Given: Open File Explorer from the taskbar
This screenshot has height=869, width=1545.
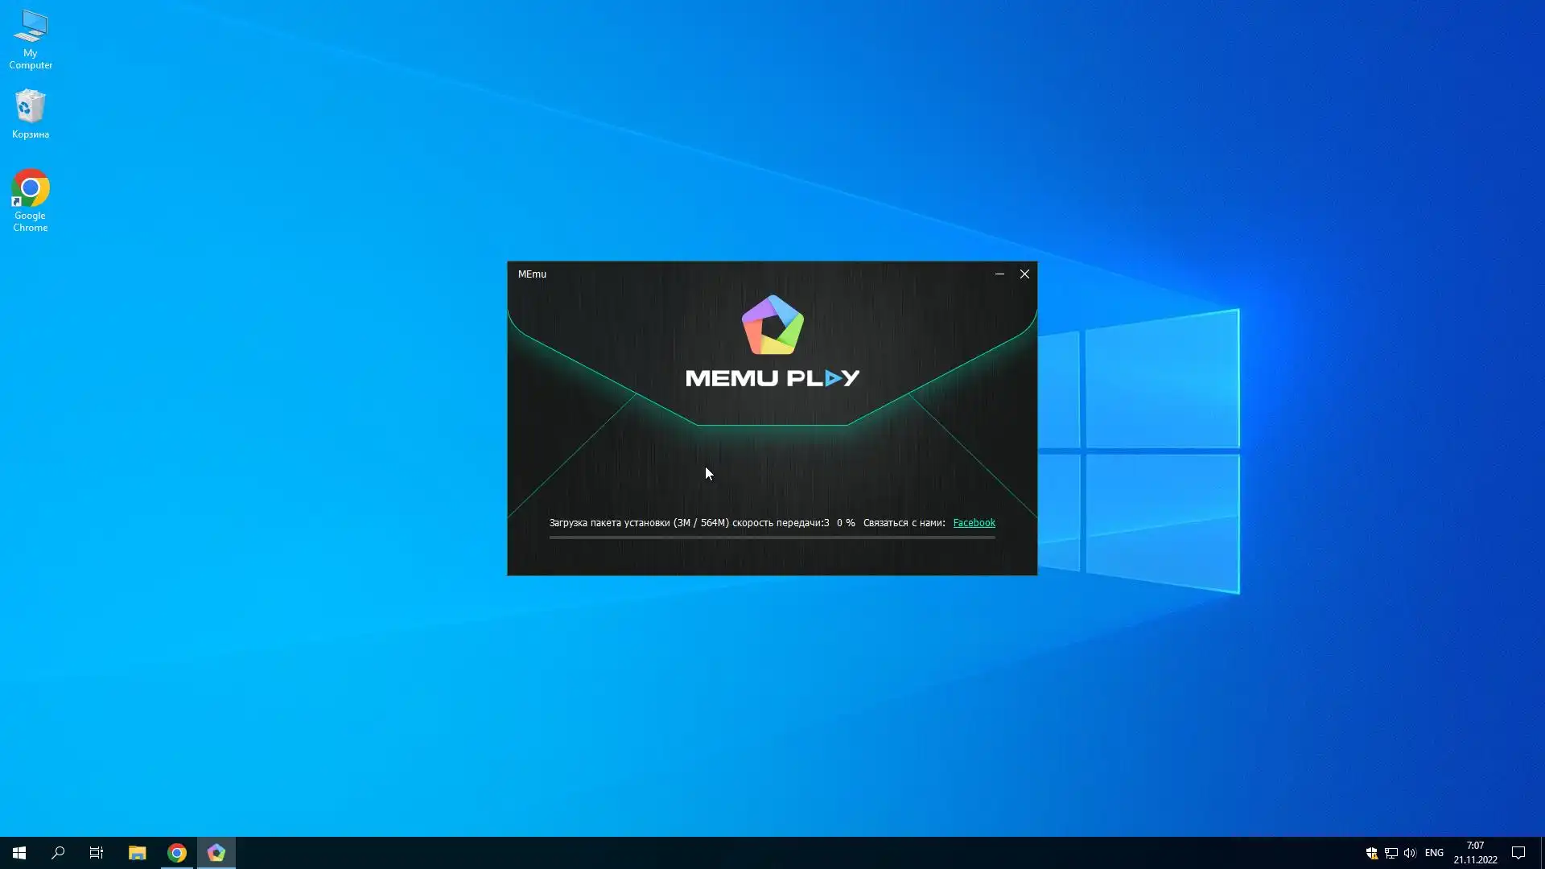Looking at the screenshot, I should 137,853.
